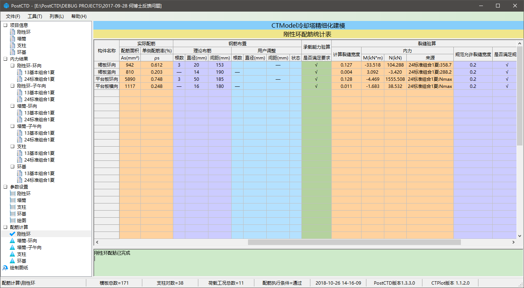Collapse the 内力结果 tree node
Viewport: 524px width, 288px height.
(5, 59)
